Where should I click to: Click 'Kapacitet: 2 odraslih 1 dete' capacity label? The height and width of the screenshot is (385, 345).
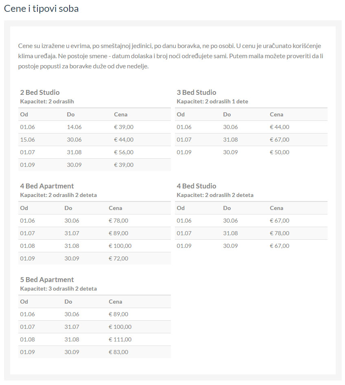point(212,101)
